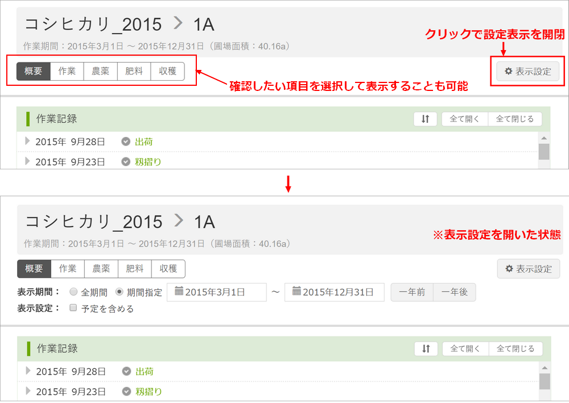Screen dimensions: 569x403
Task: Select the 期間指定 radio button
Action: coord(119,292)
